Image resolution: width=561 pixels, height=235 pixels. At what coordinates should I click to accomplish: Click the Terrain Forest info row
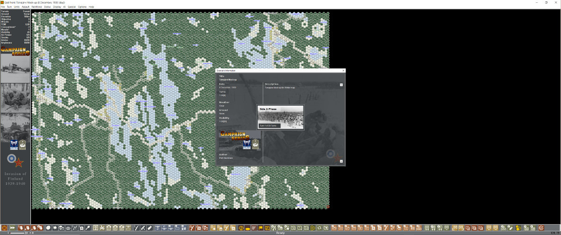[x=15, y=11]
